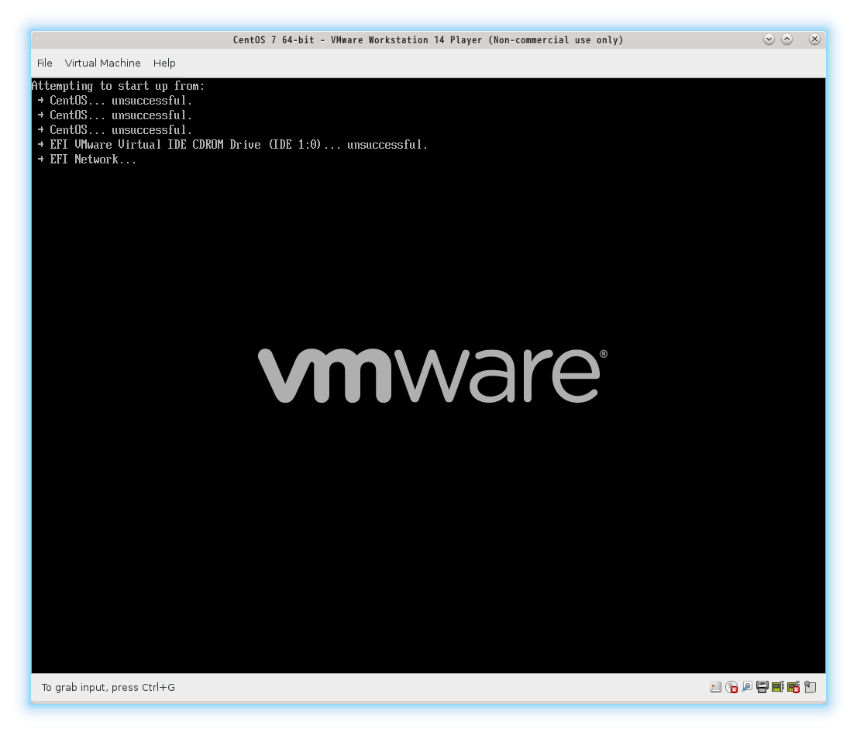
Task: Click the 'EFI Network...' boot line
Action: point(88,160)
